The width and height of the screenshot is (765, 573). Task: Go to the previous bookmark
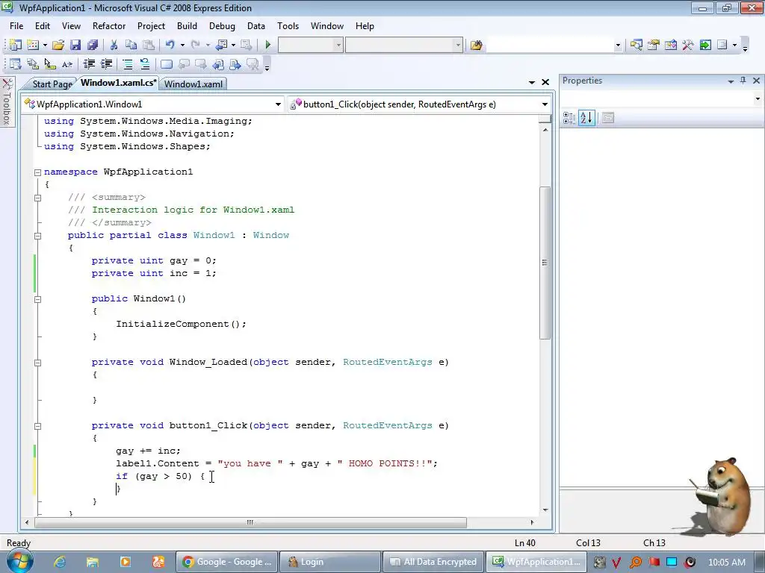(184, 64)
